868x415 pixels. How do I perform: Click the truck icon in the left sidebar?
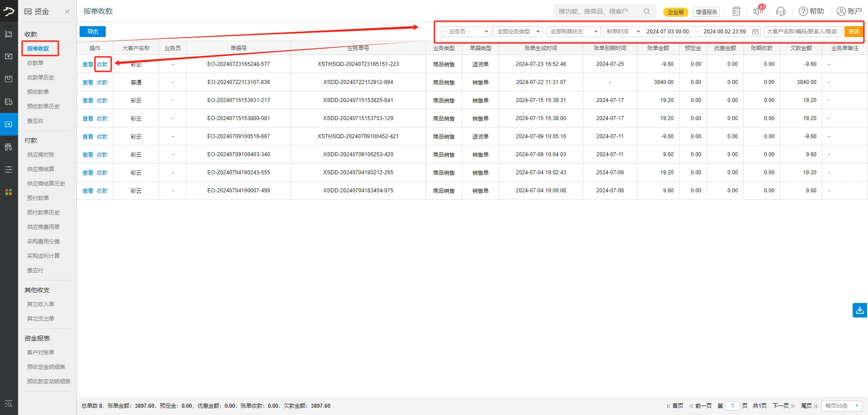(9, 102)
